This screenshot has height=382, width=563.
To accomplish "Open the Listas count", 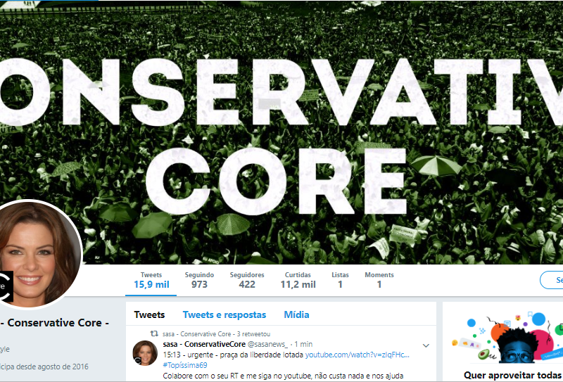I will (x=340, y=281).
